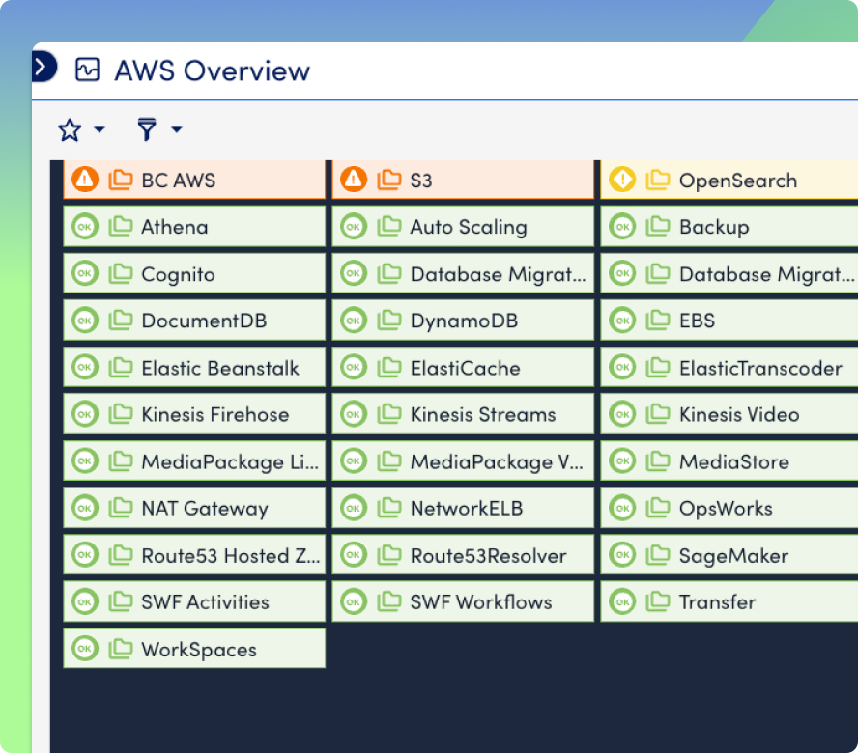
Task: Open the MediaPackage V... tile
Action: (463, 461)
